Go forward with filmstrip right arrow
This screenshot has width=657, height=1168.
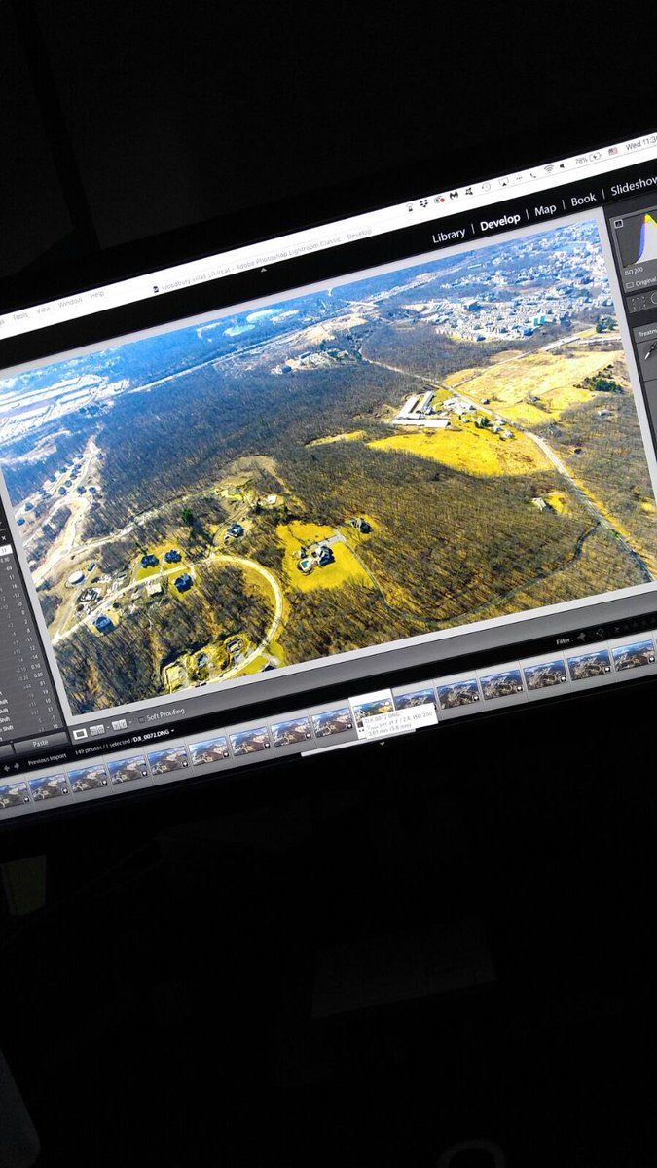[x=16, y=766]
